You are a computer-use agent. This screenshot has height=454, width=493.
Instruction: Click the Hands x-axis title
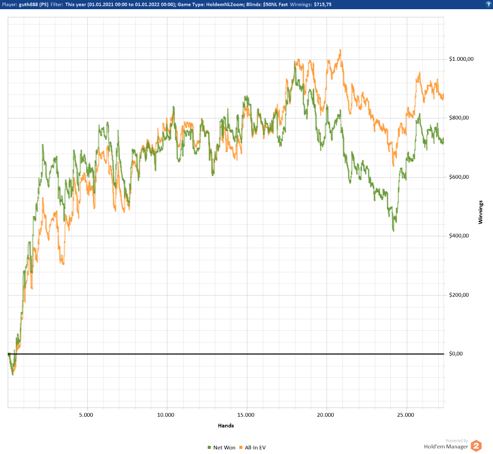pyautogui.click(x=226, y=426)
